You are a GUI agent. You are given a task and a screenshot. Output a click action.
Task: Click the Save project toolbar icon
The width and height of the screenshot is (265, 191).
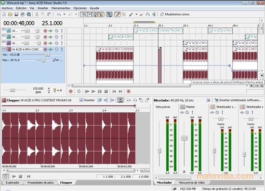(16, 14)
